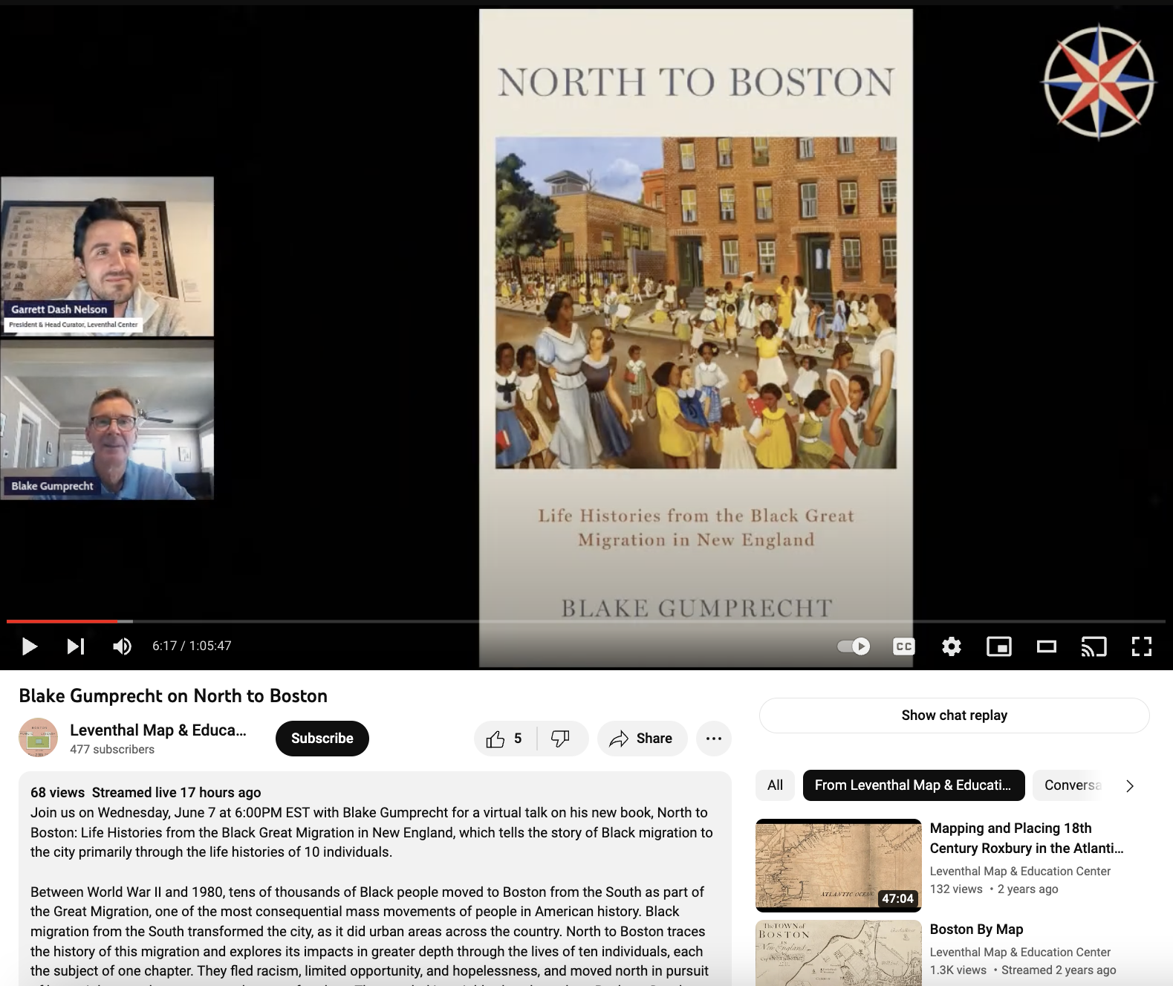Select the All filter chip
1173x986 pixels.
click(x=776, y=785)
